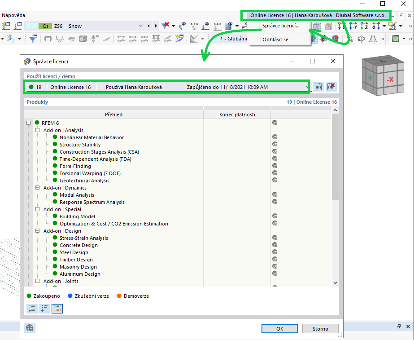The height and width of the screenshot is (340, 414).
Task: Toggle the x.xx values with eye icon
Action: (x=194, y=26)
